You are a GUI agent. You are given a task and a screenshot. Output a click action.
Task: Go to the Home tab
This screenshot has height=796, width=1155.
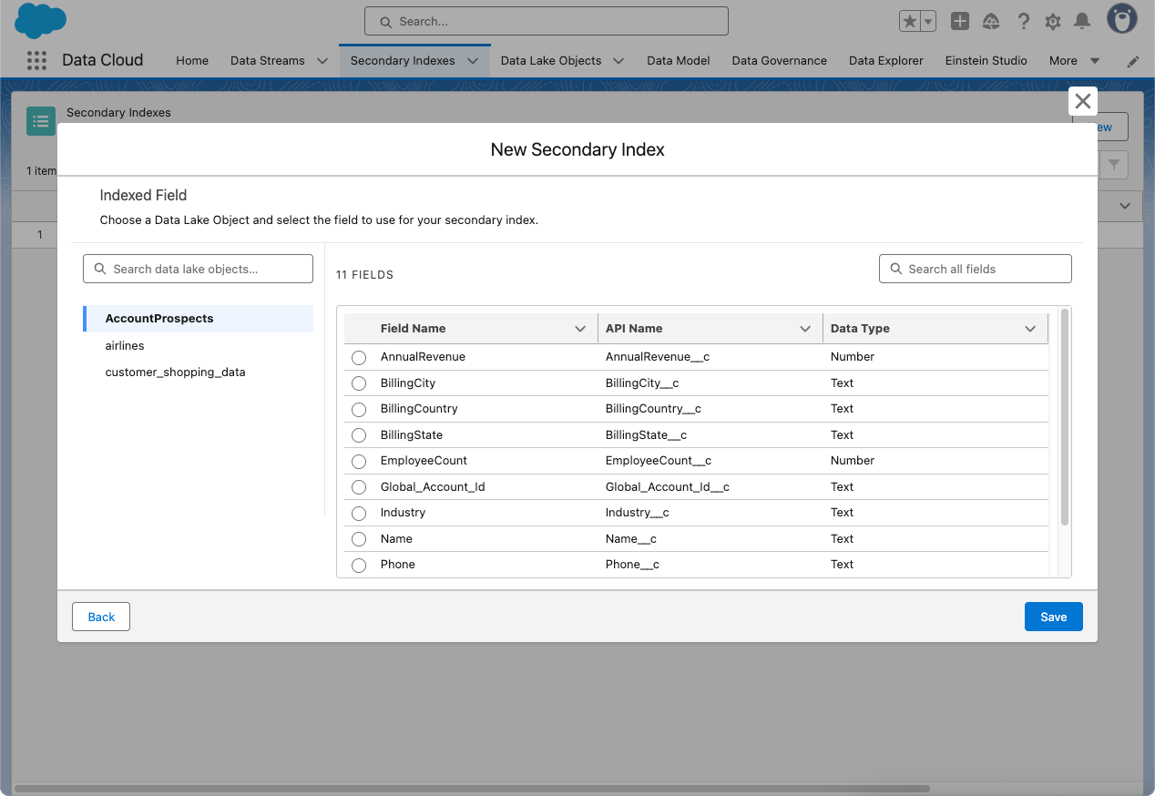(x=192, y=61)
